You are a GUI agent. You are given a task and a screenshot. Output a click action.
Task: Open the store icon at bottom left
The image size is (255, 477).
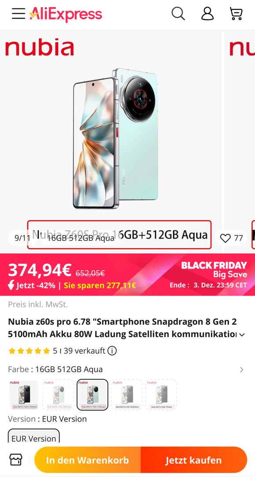pos(16,460)
